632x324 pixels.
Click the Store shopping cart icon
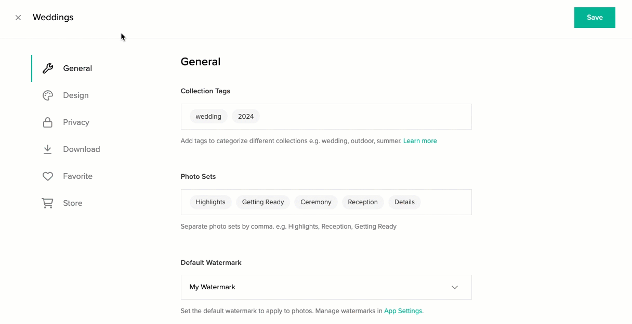48,203
